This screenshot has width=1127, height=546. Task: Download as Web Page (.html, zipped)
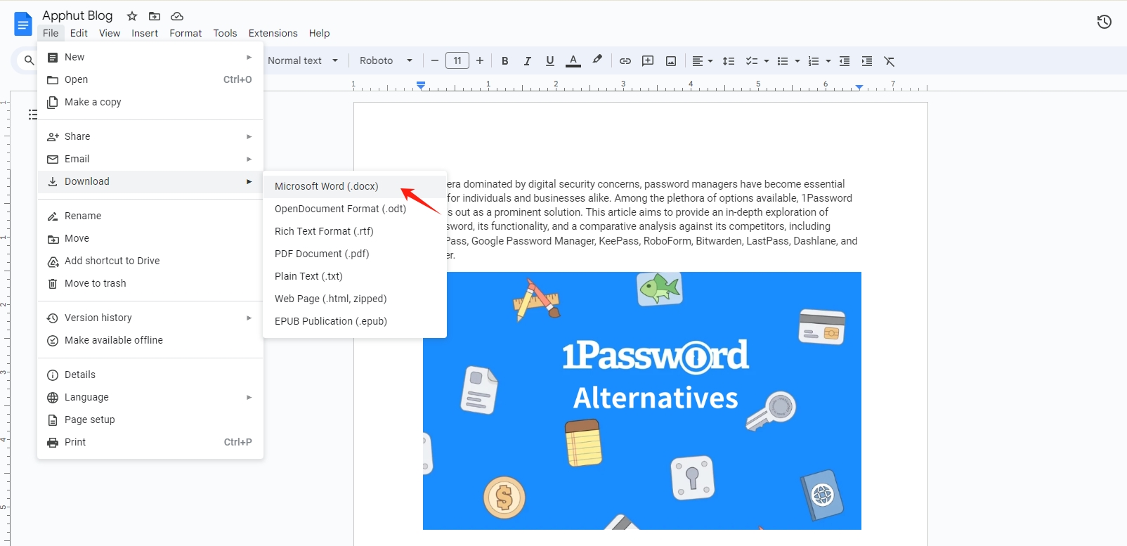(355, 299)
